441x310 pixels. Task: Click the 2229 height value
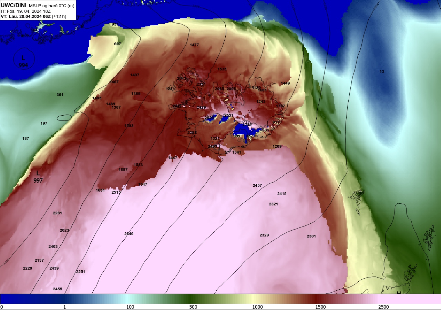tap(28, 268)
